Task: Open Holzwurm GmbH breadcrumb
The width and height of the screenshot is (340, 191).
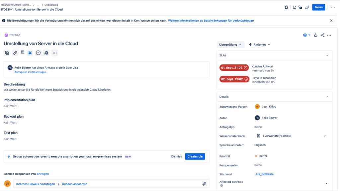Action: pyautogui.click(x=16, y=5)
